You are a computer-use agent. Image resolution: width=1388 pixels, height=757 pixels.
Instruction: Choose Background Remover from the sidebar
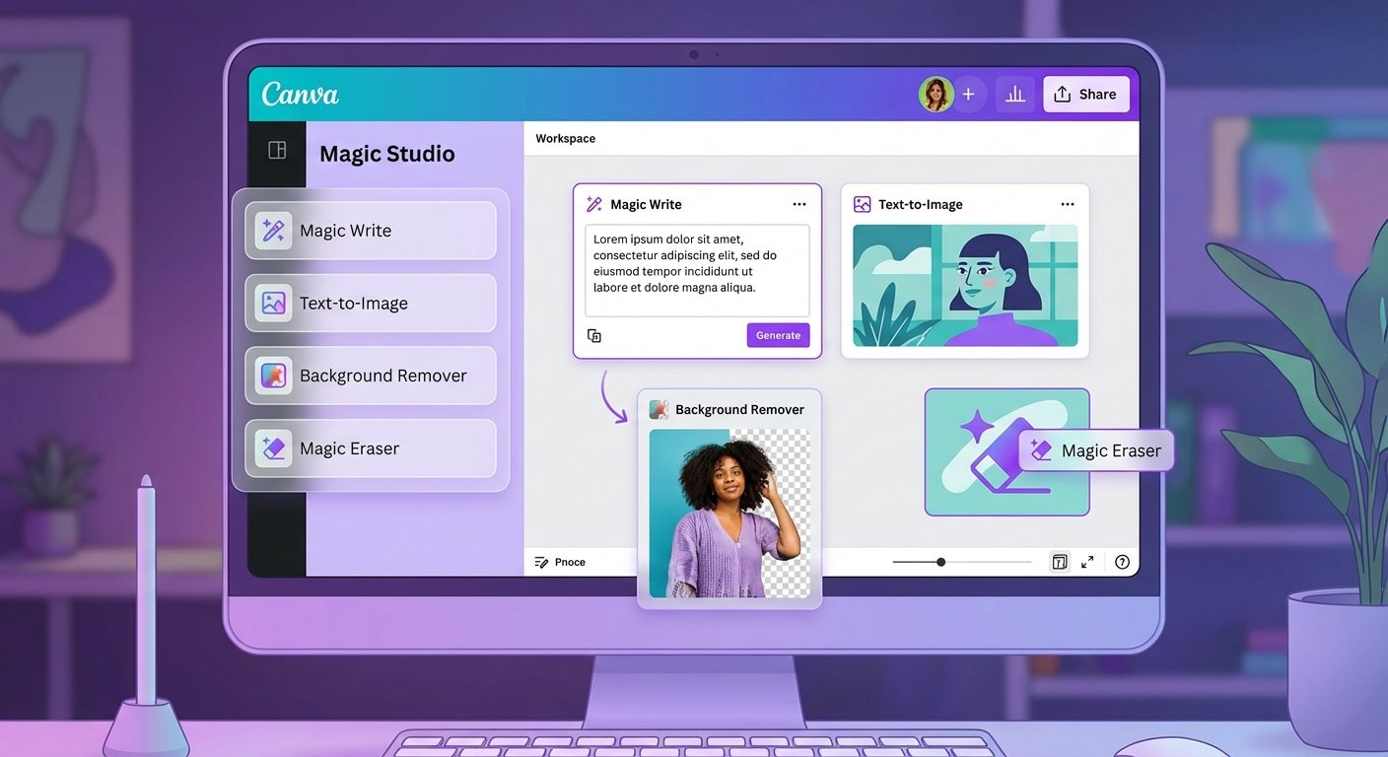coord(370,376)
